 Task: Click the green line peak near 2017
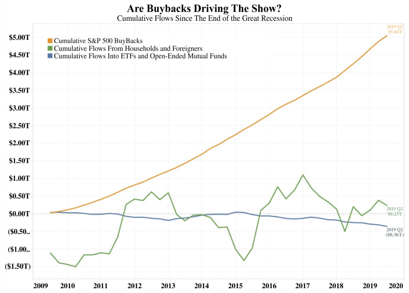click(x=303, y=175)
